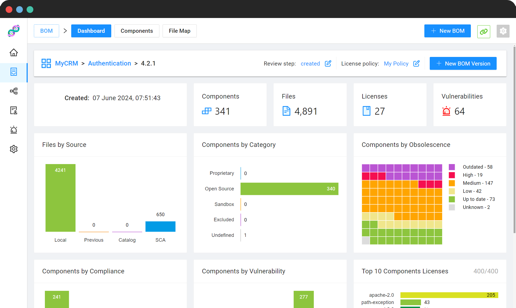The image size is (516, 308).
Task: Click the New BOM Version button
Action: [463, 64]
